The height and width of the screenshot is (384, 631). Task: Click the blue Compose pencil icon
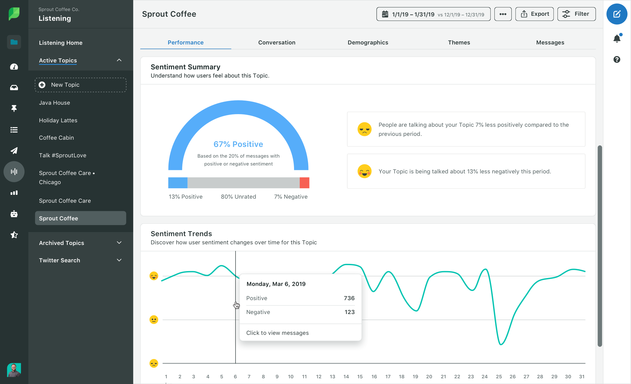(616, 14)
